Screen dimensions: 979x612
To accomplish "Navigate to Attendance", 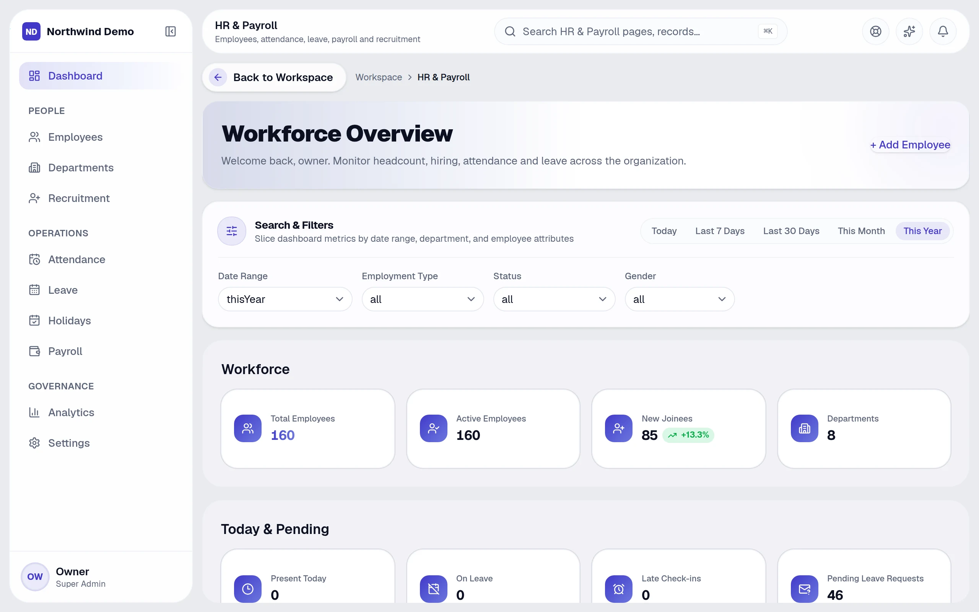I will [101, 259].
